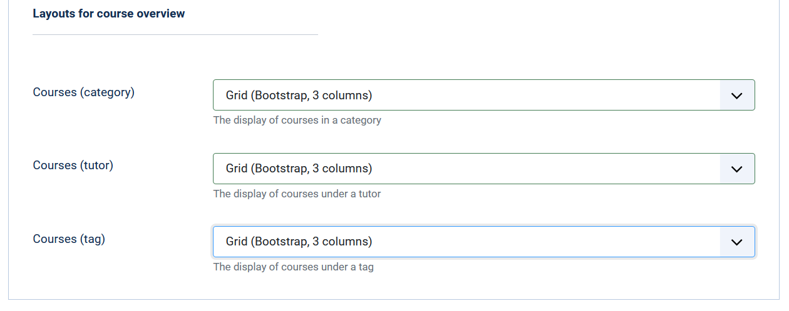Click help text 'The display of courses in a category'

tap(297, 120)
